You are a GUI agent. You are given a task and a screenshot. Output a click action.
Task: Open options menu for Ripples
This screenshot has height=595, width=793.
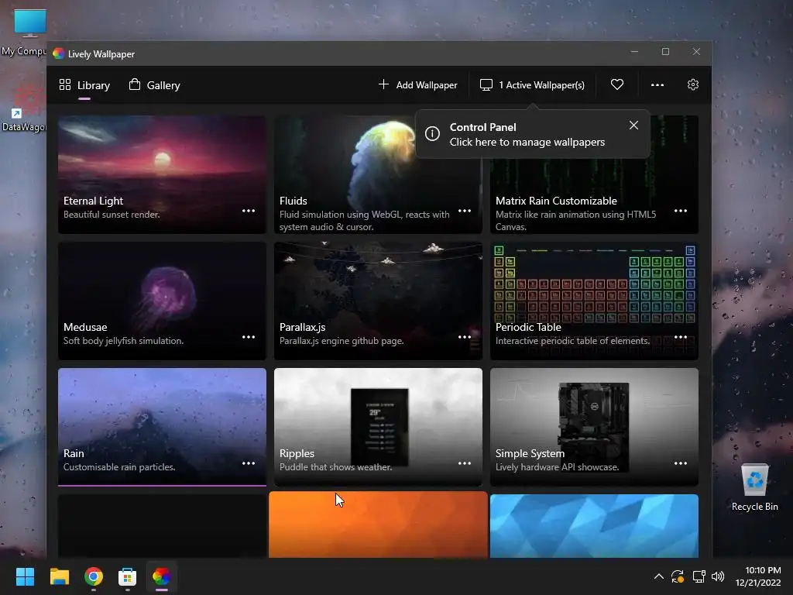pos(465,463)
